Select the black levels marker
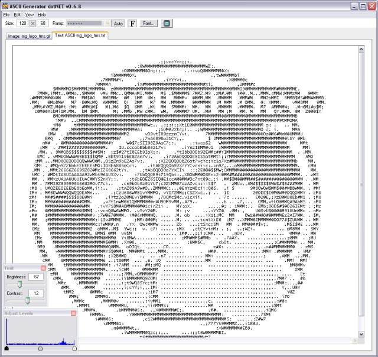 click(6, 348)
